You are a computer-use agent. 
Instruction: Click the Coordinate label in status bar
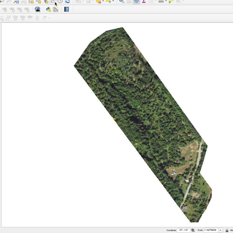(171, 230)
